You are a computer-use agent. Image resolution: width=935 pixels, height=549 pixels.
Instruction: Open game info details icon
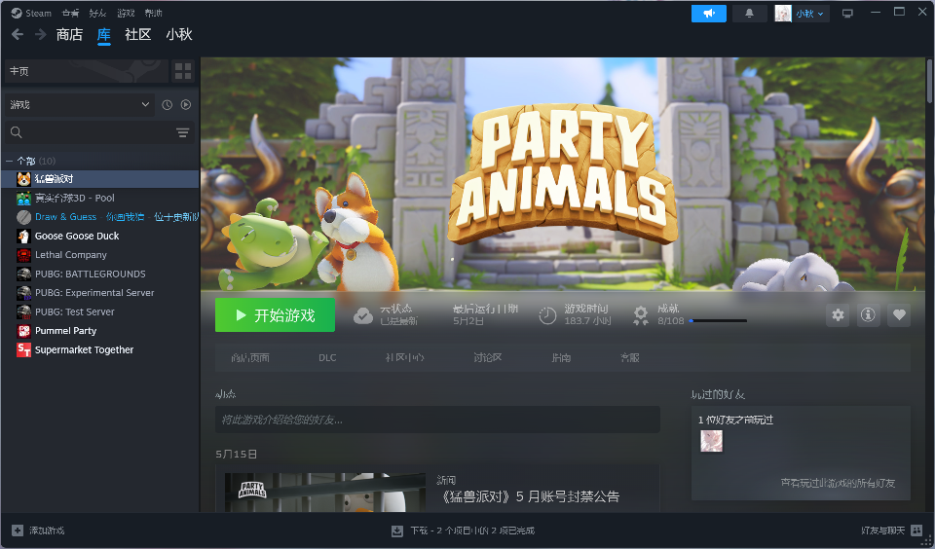point(868,314)
